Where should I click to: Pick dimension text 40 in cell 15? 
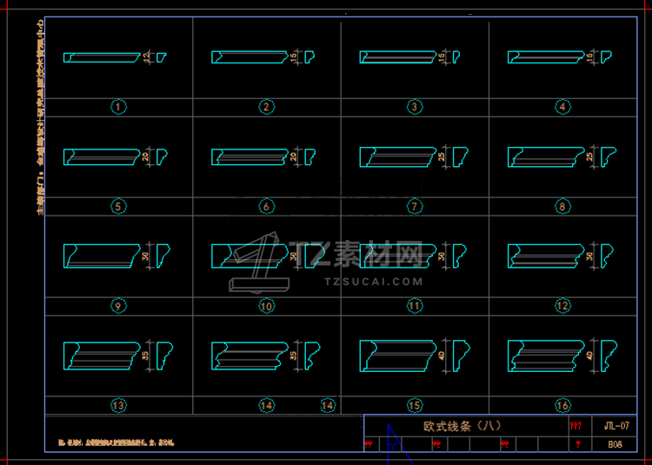tap(442, 355)
